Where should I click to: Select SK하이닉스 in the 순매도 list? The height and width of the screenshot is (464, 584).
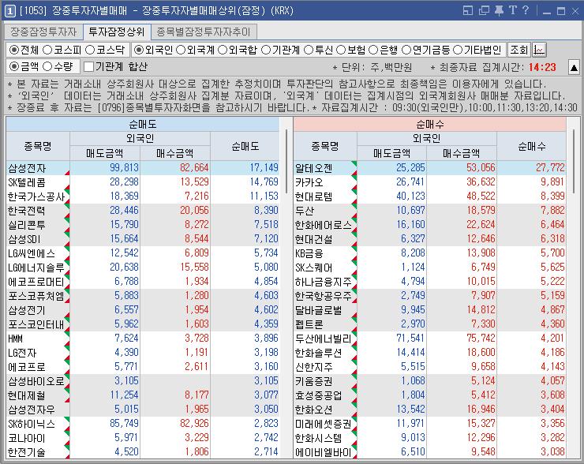(32, 424)
